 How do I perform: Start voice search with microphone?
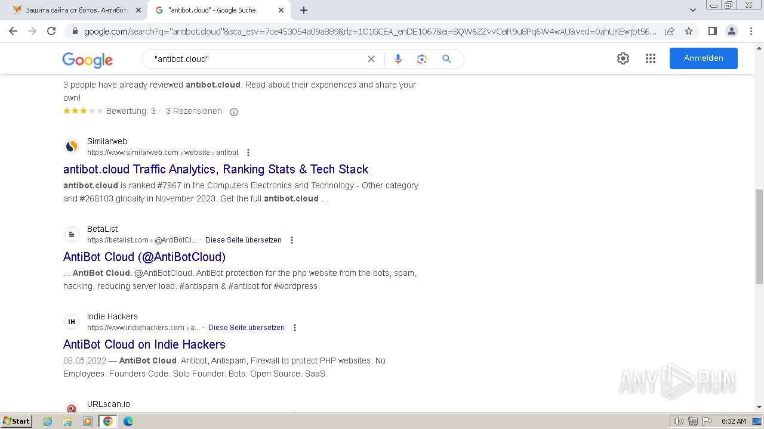(398, 59)
